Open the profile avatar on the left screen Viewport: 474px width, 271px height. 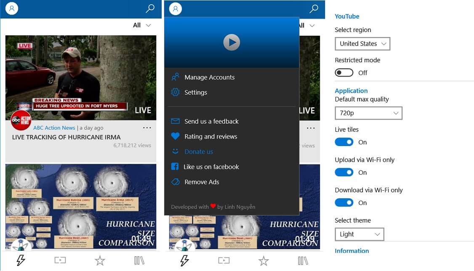(12, 8)
